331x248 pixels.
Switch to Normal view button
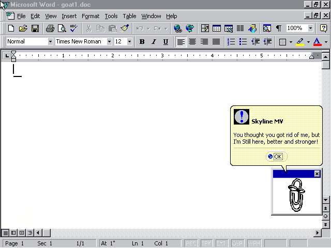pyautogui.click(x=6, y=233)
